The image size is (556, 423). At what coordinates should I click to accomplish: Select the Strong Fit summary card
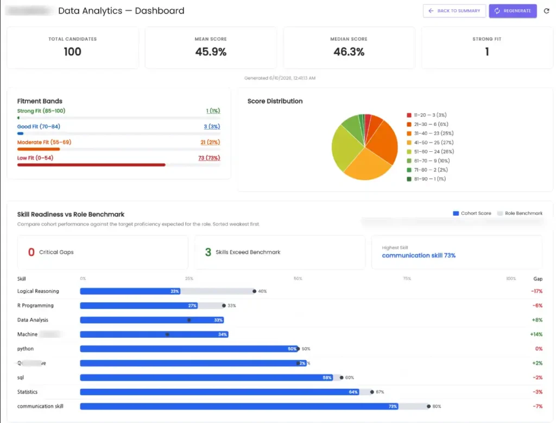tap(487, 48)
